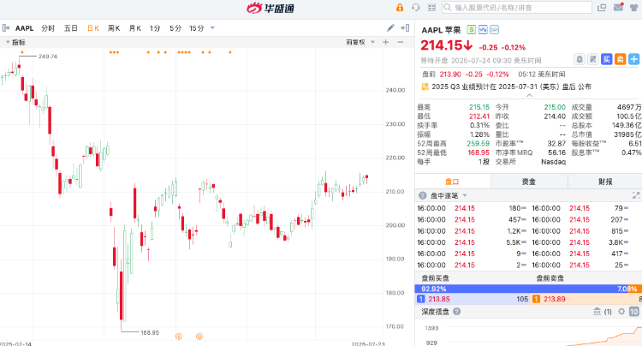The width and height of the screenshot is (642, 346).
Task: Click the earnings notice orange icon
Action: pos(425,86)
